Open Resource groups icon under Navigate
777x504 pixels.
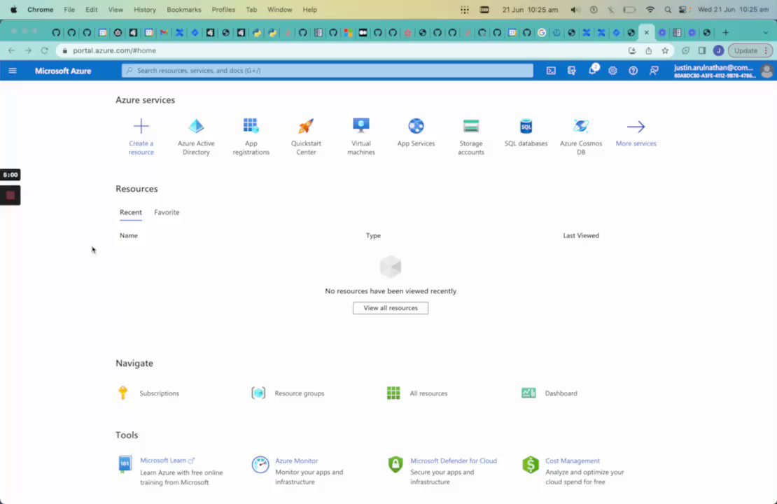[x=258, y=393]
